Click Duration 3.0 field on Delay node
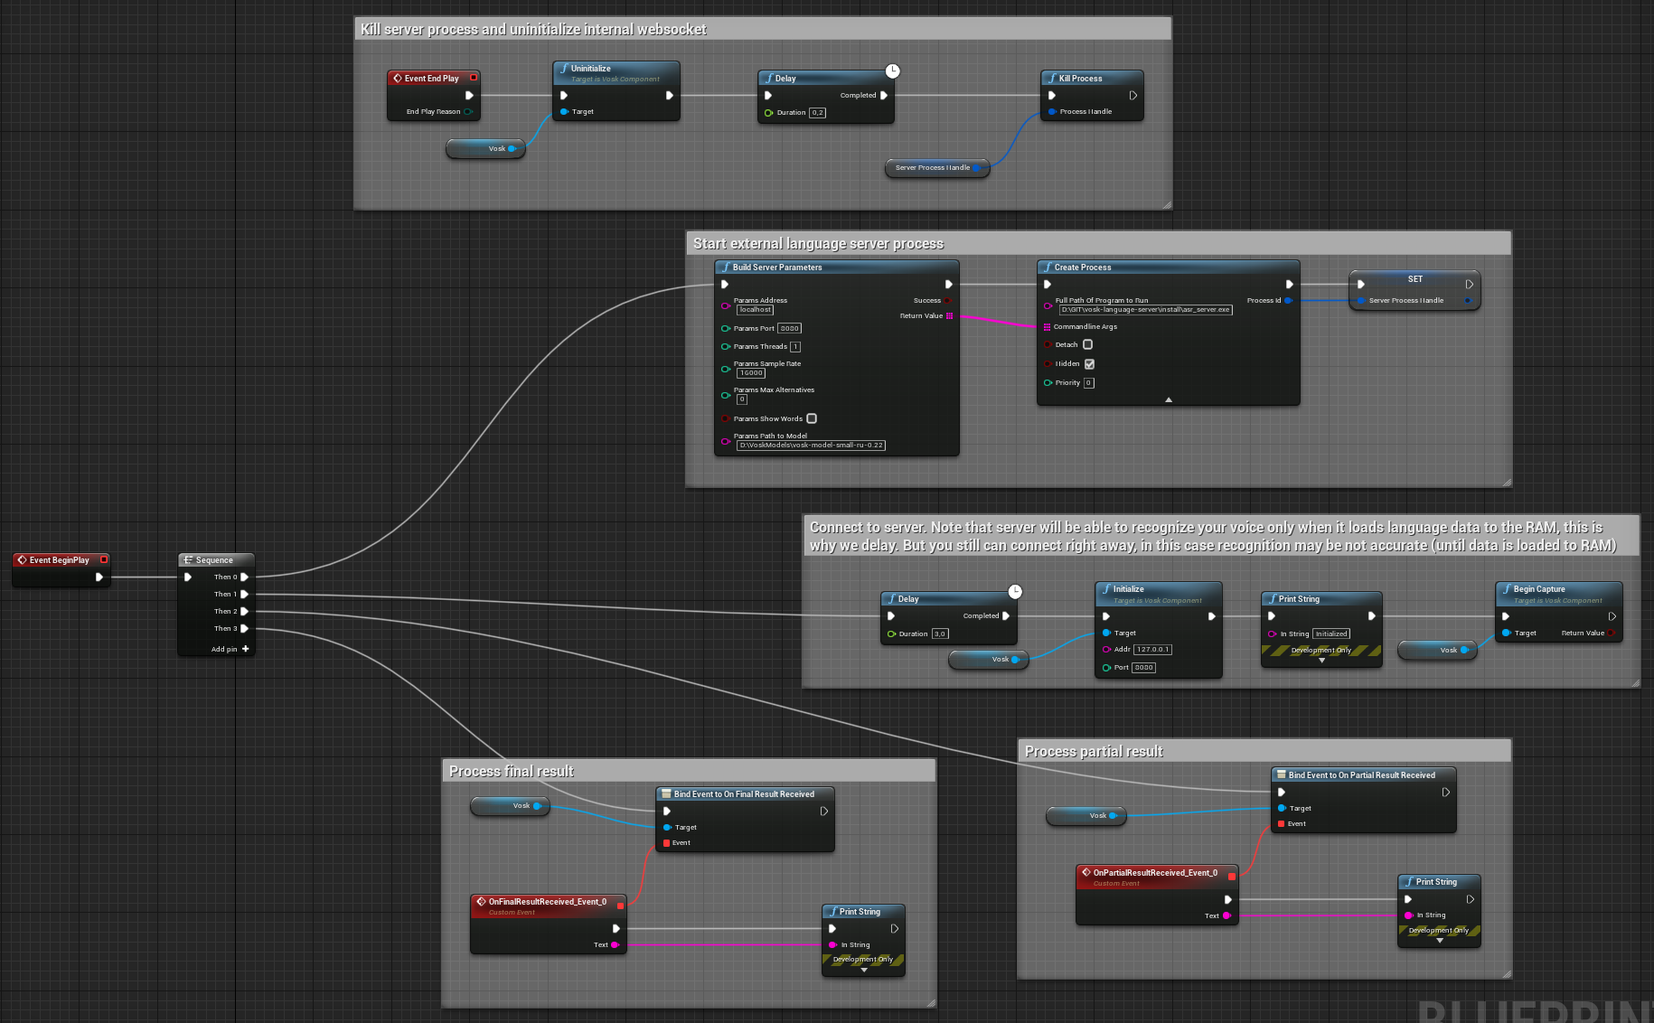Screen dimensions: 1654x1023 click(940, 634)
